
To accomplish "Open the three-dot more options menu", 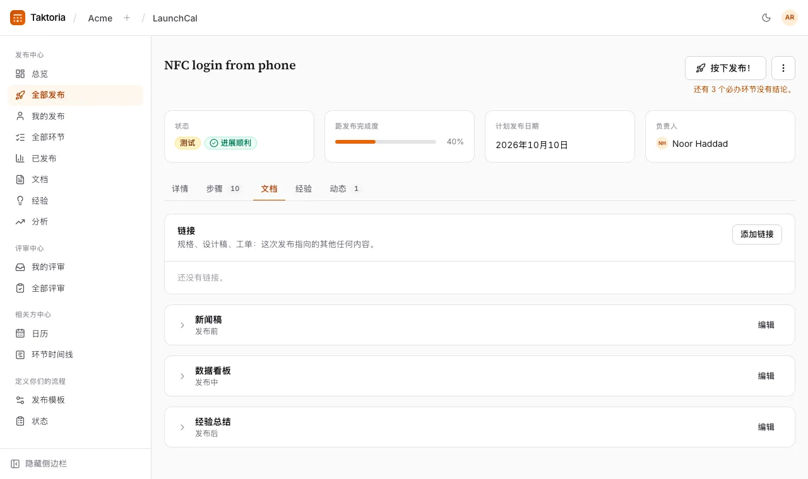I will click(783, 68).
